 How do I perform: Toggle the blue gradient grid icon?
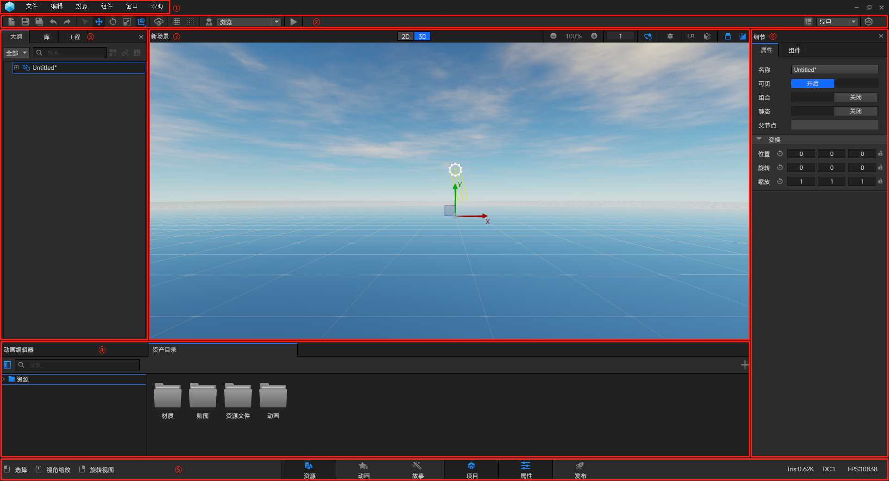[743, 36]
